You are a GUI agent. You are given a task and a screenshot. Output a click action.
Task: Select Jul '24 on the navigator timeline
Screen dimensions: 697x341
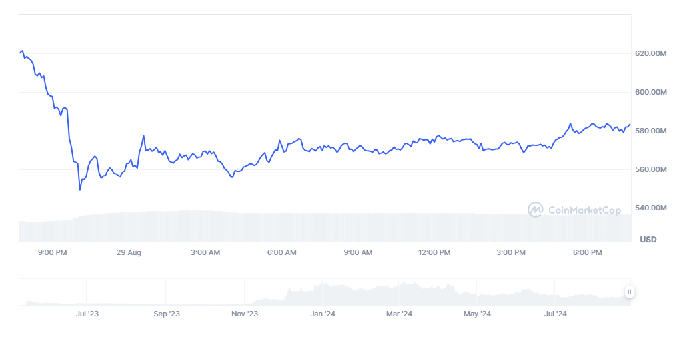click(x=556, y=314)
